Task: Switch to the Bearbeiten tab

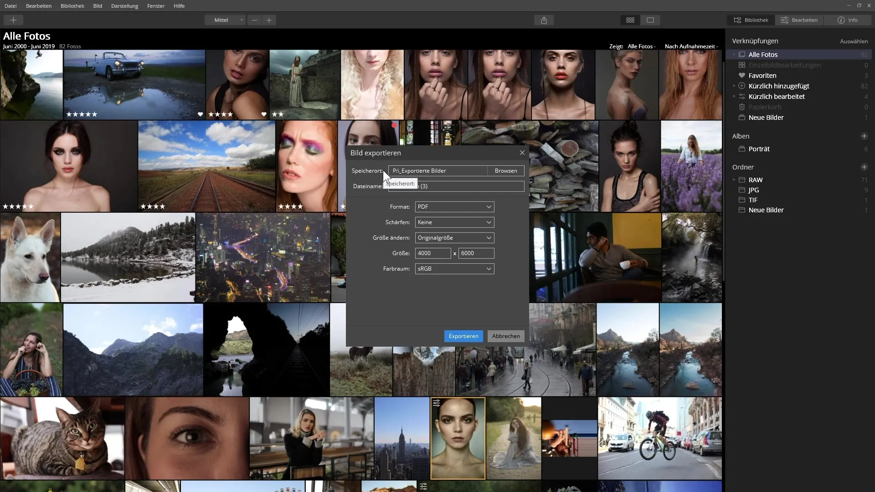Action: coord(799,20)
